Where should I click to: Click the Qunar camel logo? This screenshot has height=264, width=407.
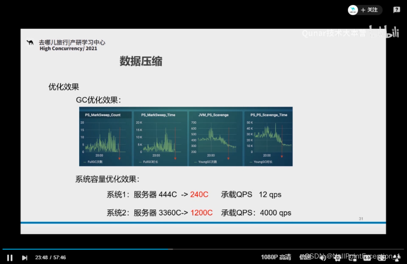30,42
